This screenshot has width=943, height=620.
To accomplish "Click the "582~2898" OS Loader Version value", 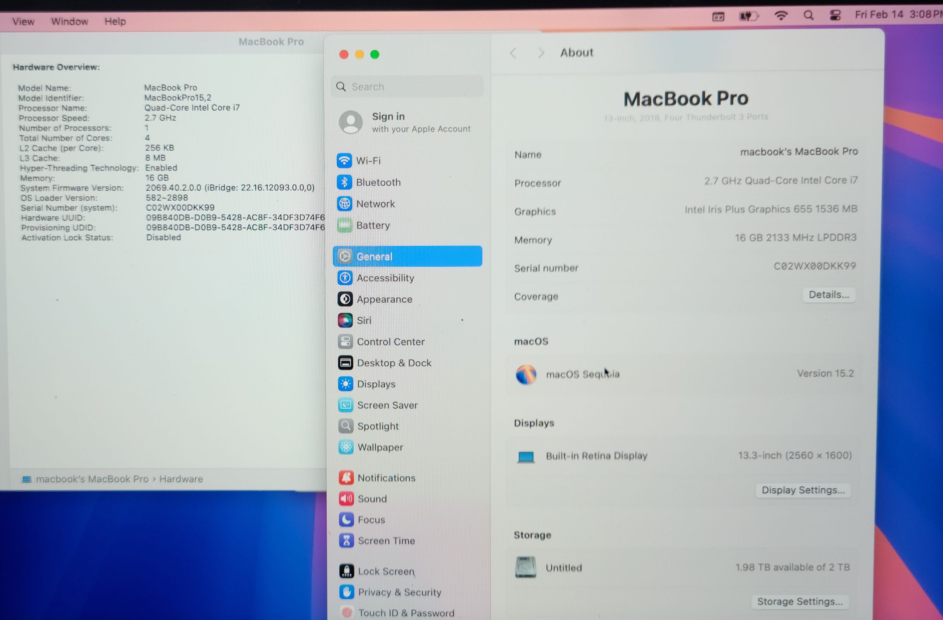I will click(x=167, y=198).
